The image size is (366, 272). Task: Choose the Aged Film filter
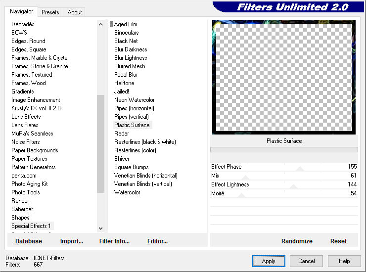coord(126,24)
